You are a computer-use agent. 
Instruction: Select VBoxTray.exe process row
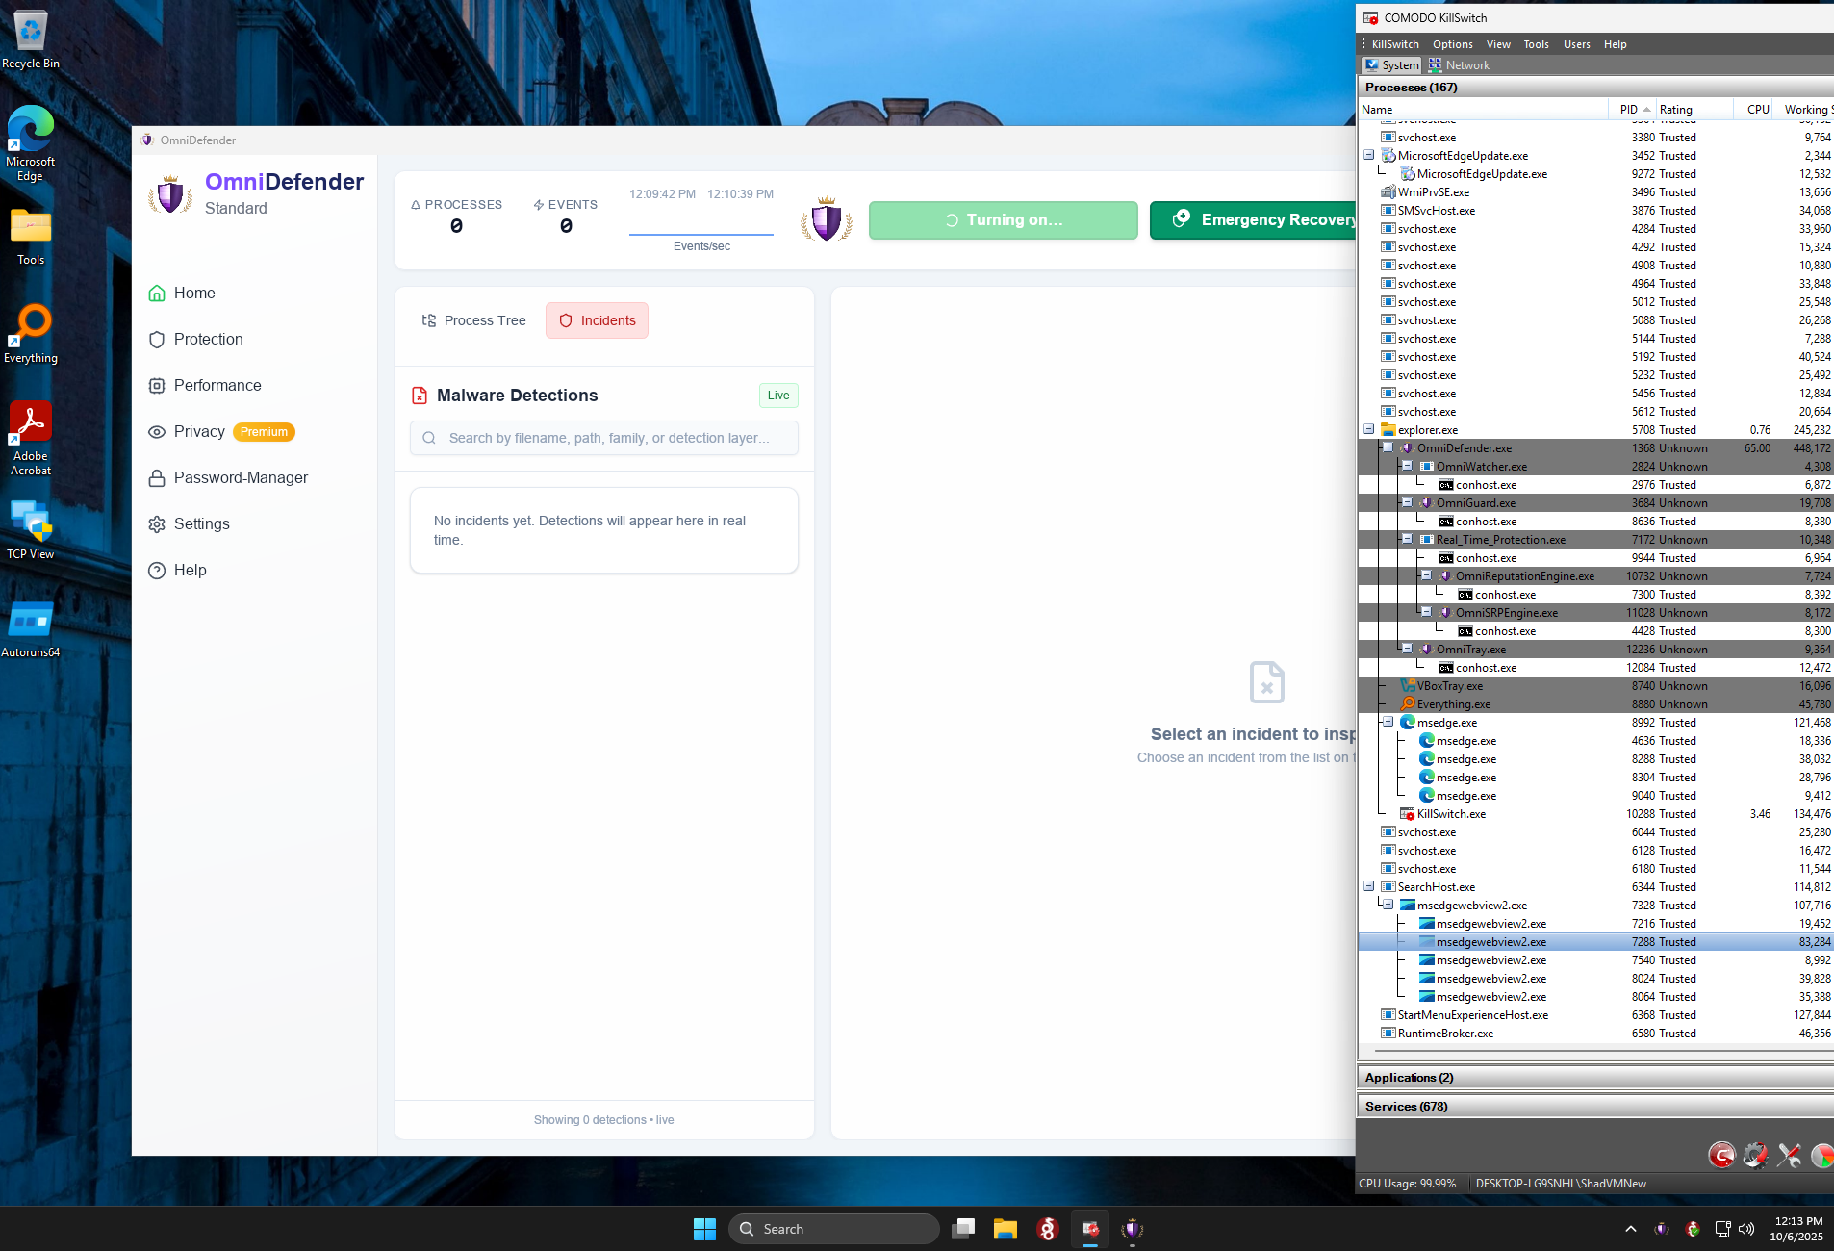1595,686
